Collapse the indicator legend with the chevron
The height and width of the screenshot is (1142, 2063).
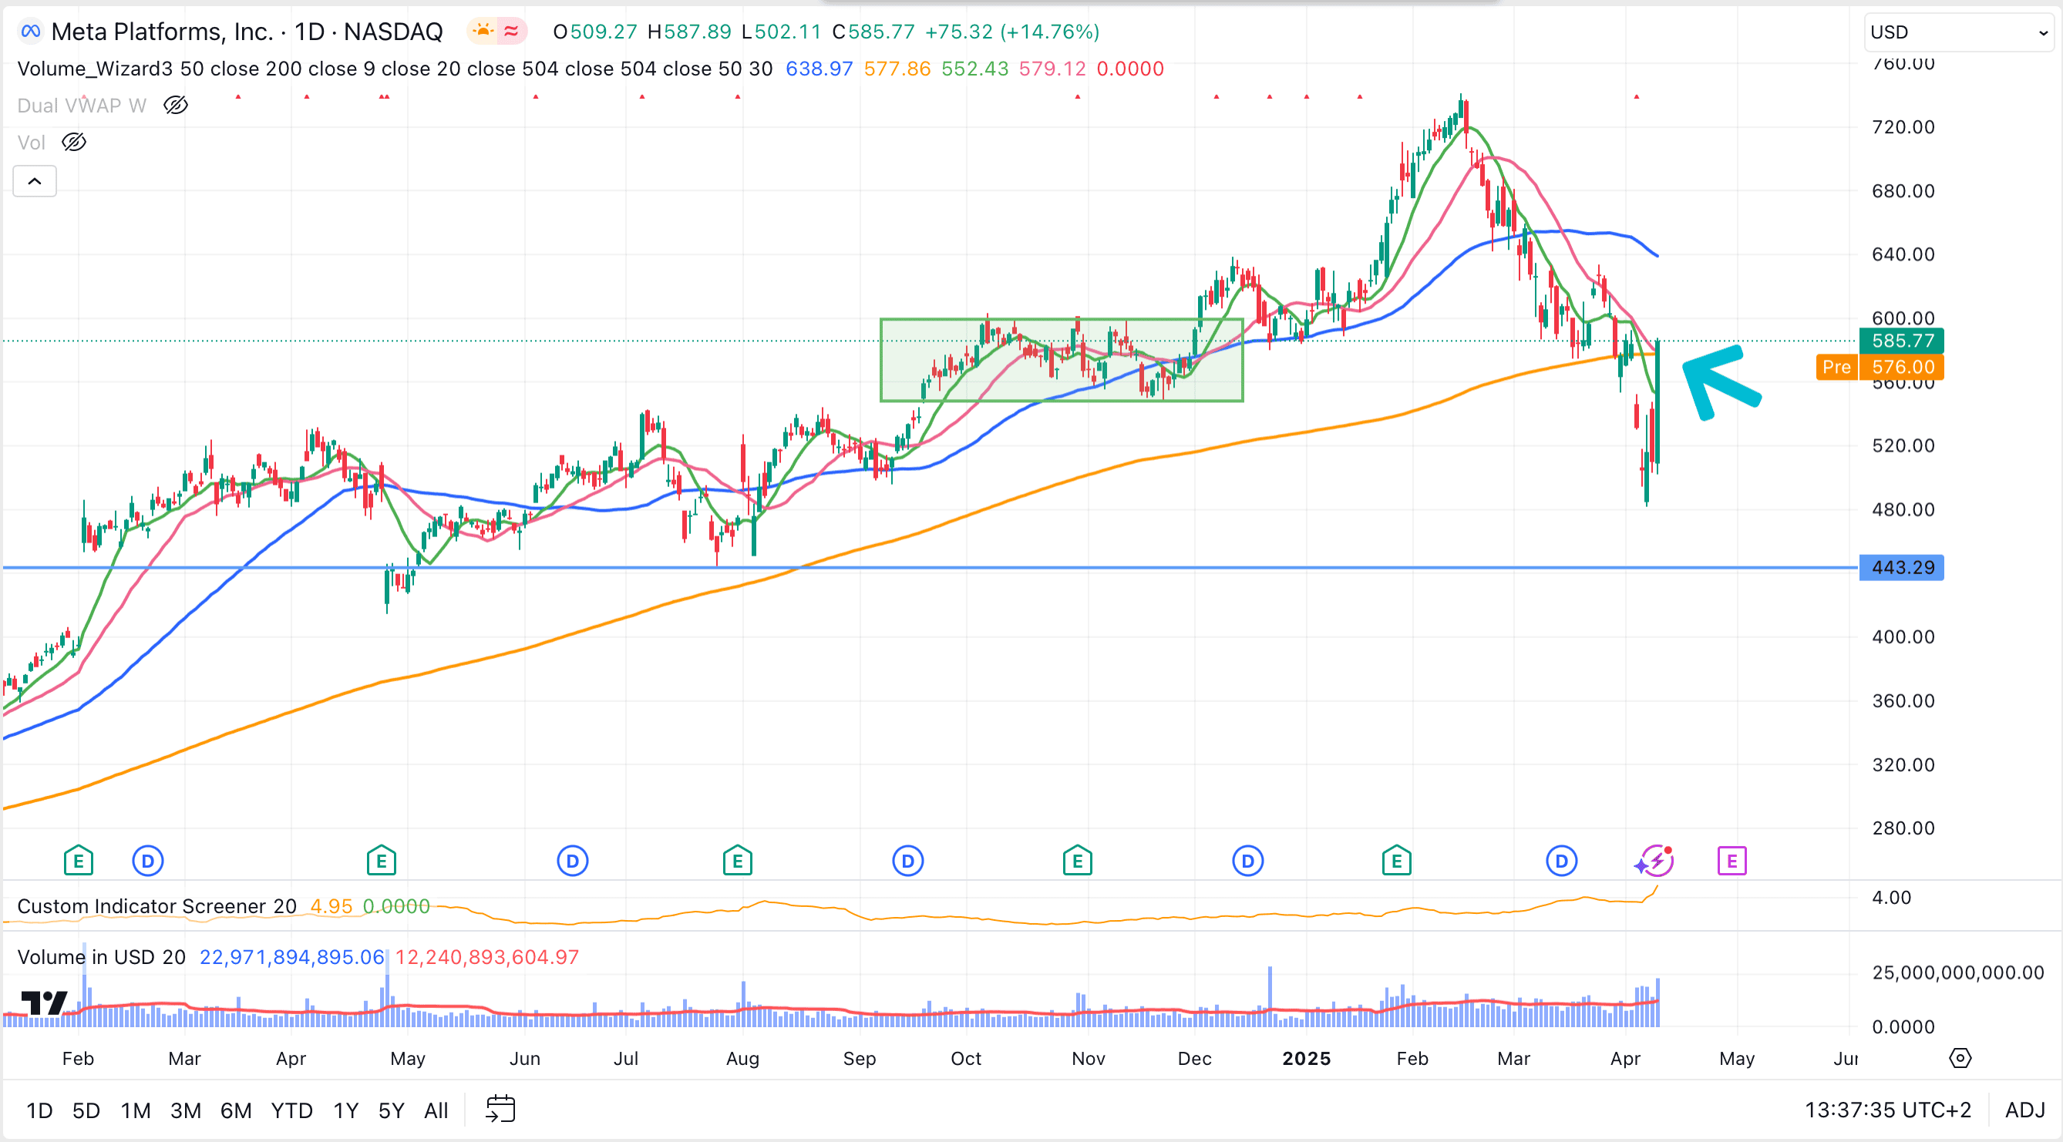coord(35,181)
